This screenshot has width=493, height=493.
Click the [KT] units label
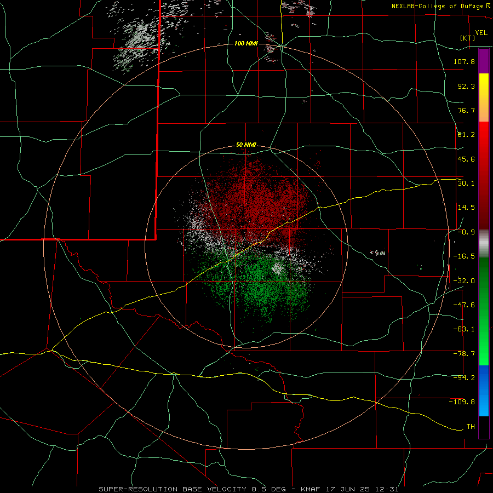click(468, 38)
